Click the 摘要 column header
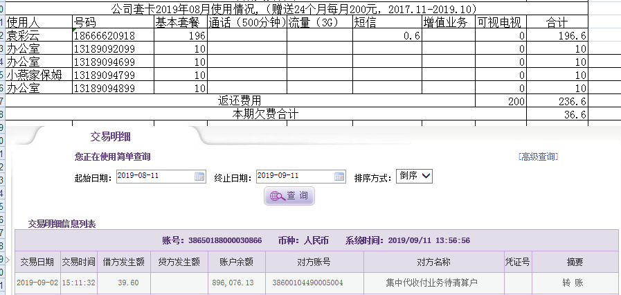This screenshot has width=621, height=295. [x=574, y=262]
